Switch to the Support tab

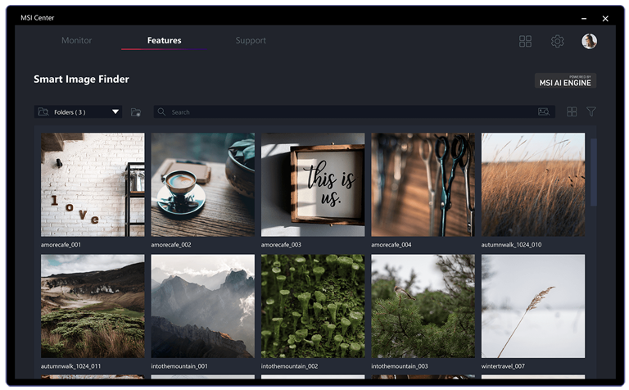click(x=251, y=40)
